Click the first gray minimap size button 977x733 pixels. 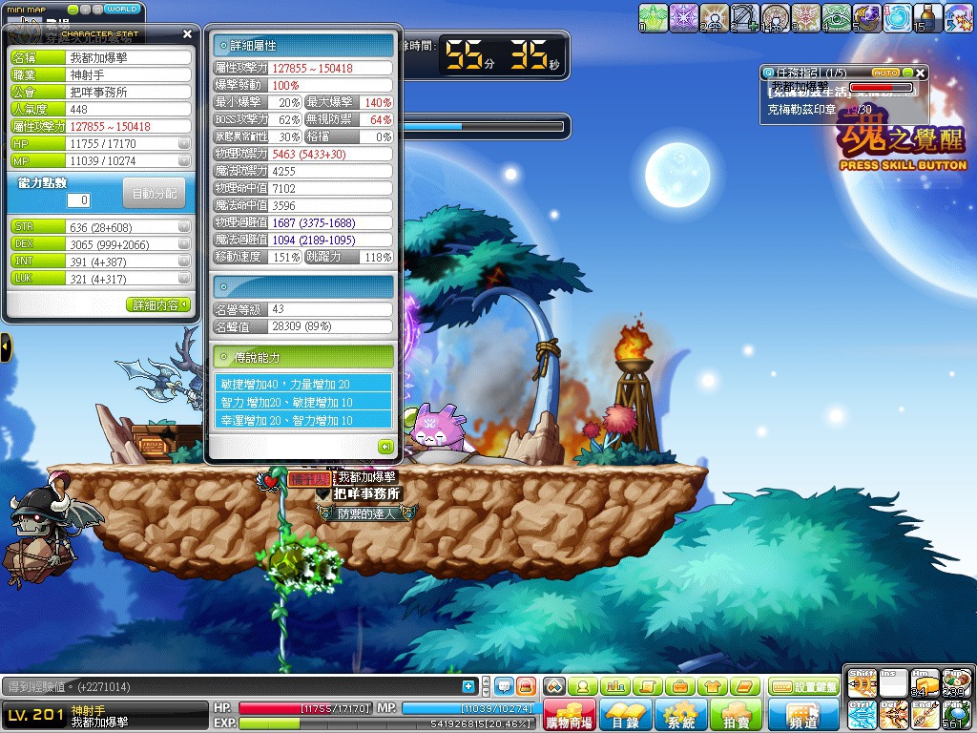tap(85, 10)
